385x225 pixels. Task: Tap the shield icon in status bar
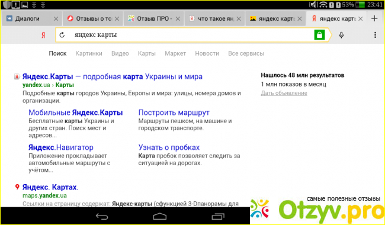tap(7, 5)
